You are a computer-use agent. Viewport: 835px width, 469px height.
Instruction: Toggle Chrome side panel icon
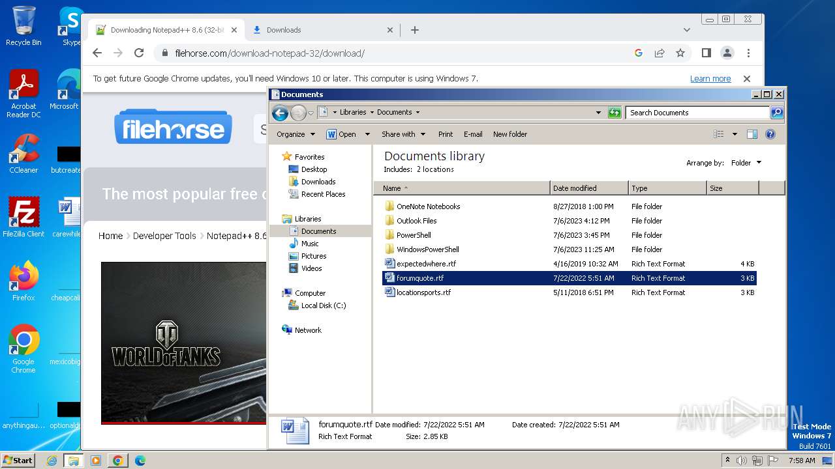click(706, 53)
